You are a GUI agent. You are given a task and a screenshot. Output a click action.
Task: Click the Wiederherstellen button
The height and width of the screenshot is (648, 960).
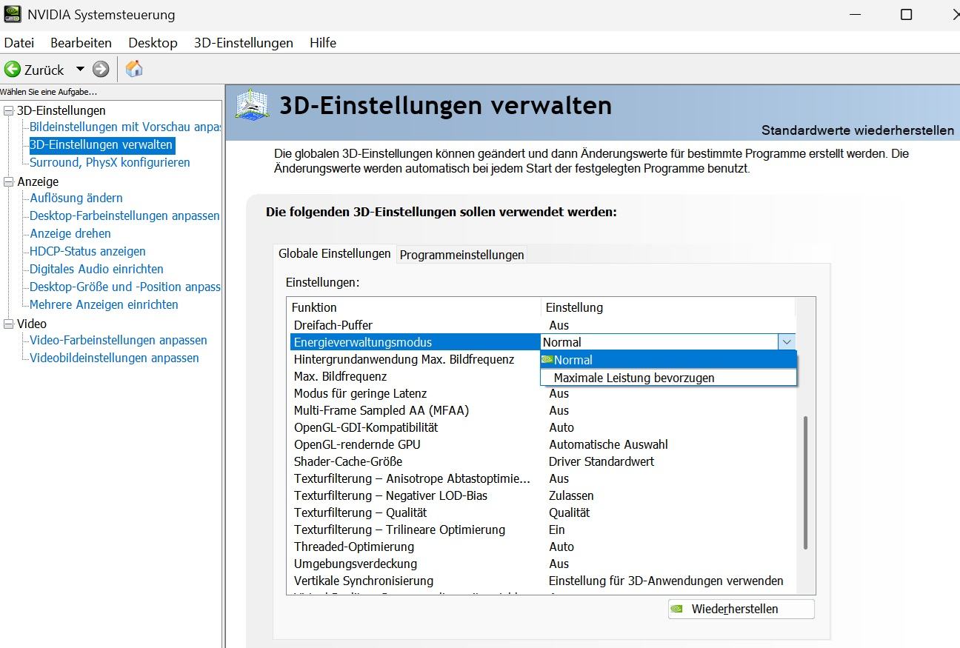click(741, 609)
